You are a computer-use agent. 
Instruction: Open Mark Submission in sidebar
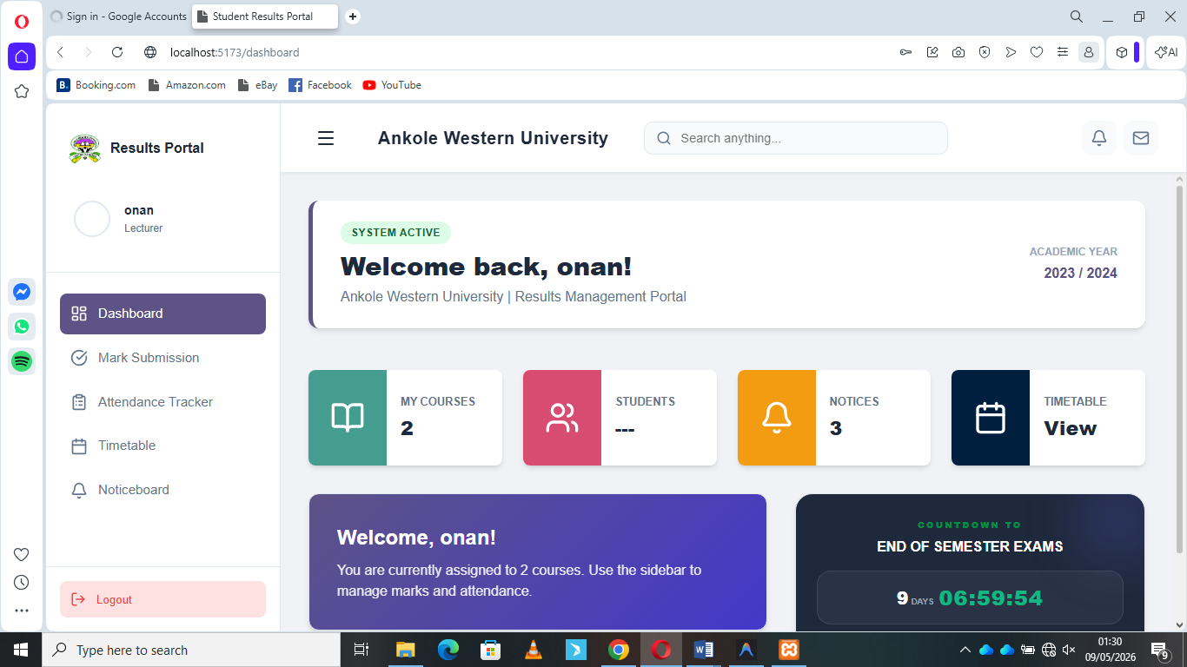point(162,358)
